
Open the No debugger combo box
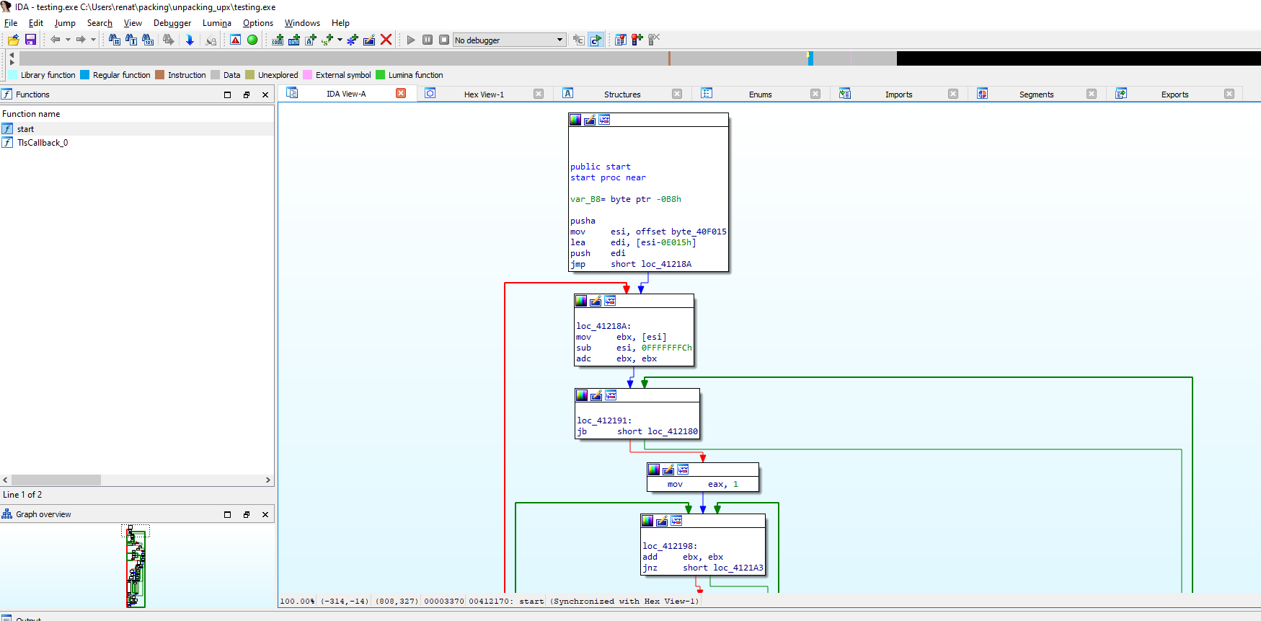click(x=509, y=40)
